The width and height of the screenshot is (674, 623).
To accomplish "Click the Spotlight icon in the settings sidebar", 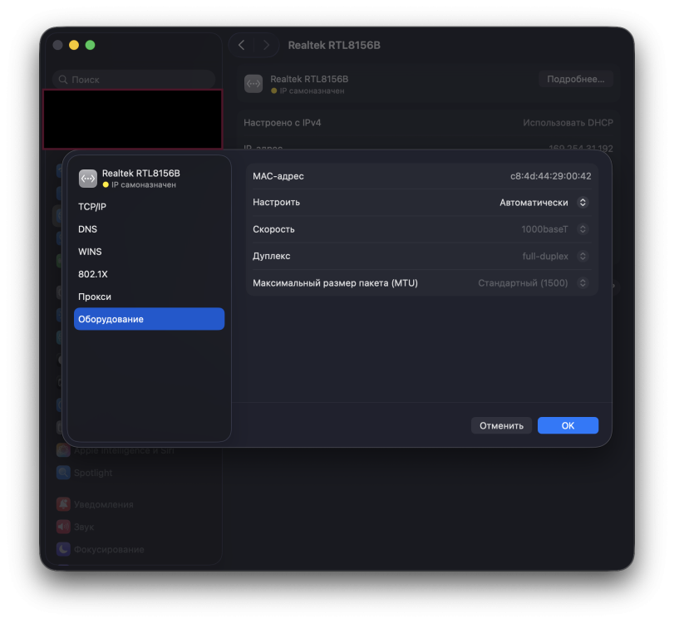I will point(63,473).
